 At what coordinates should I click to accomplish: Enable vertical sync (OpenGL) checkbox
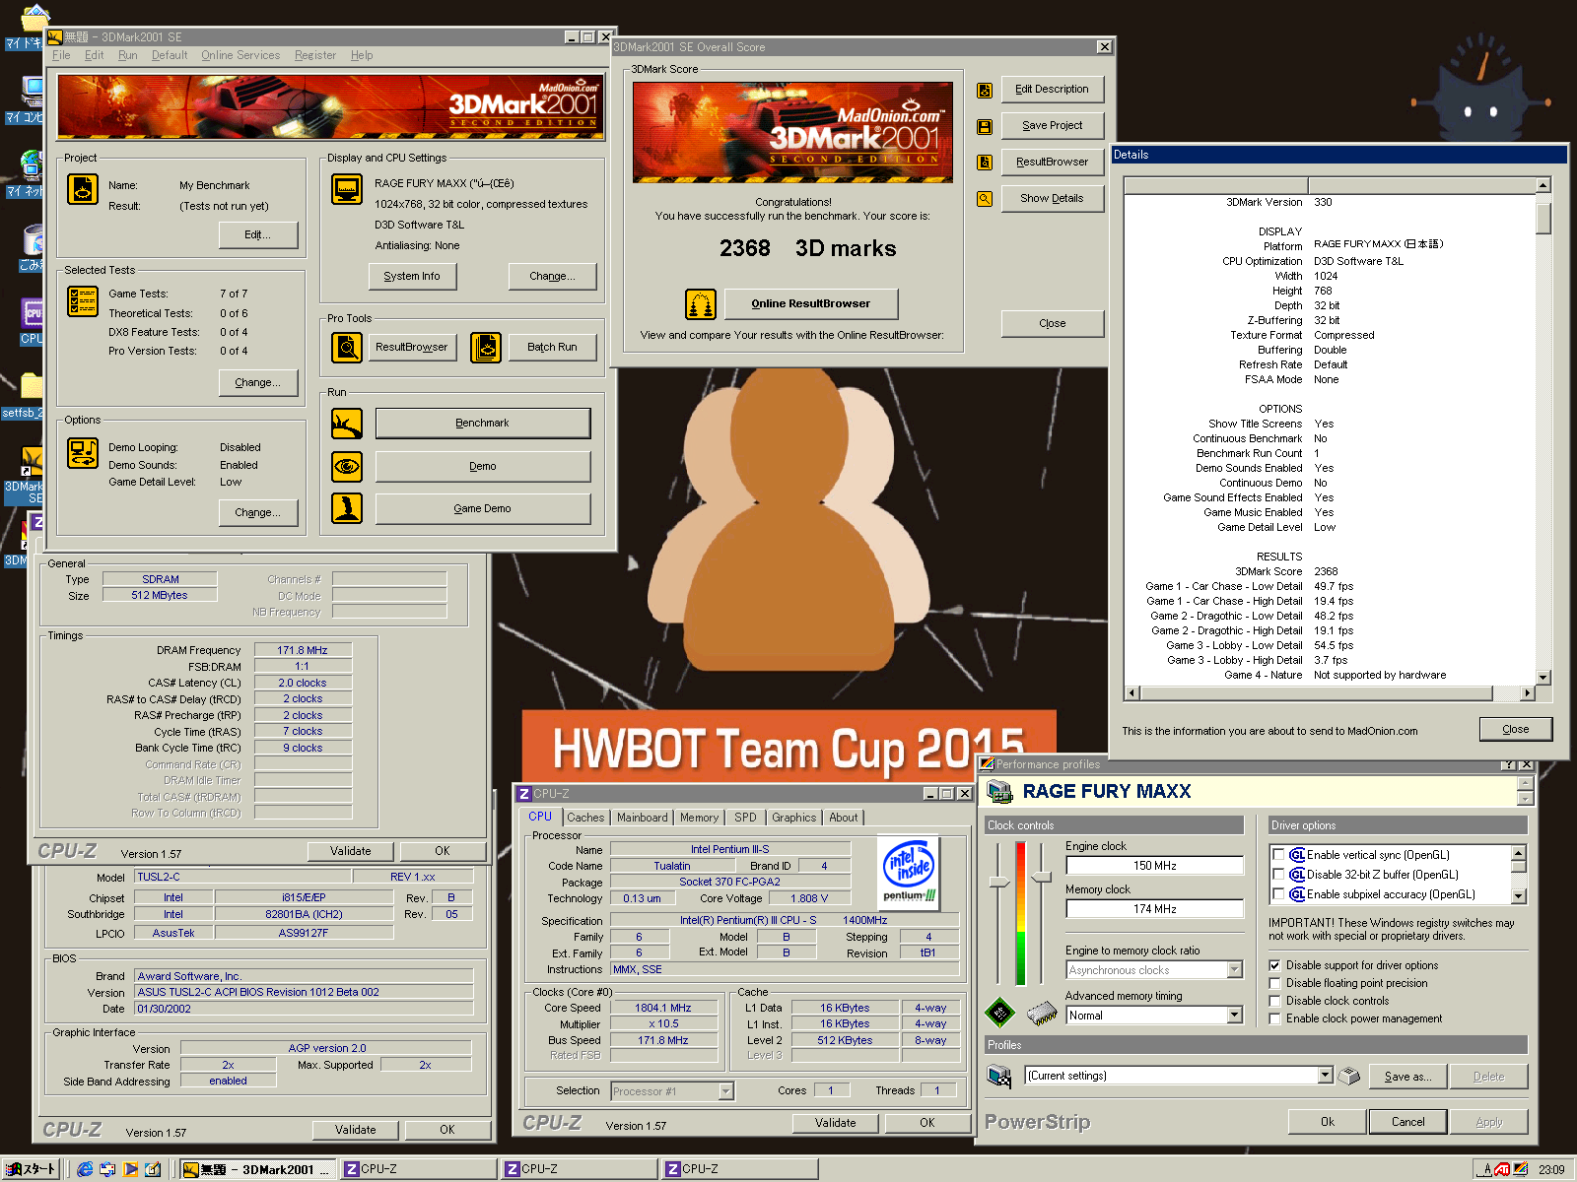pyautogui.click(x=1278, y=855)
